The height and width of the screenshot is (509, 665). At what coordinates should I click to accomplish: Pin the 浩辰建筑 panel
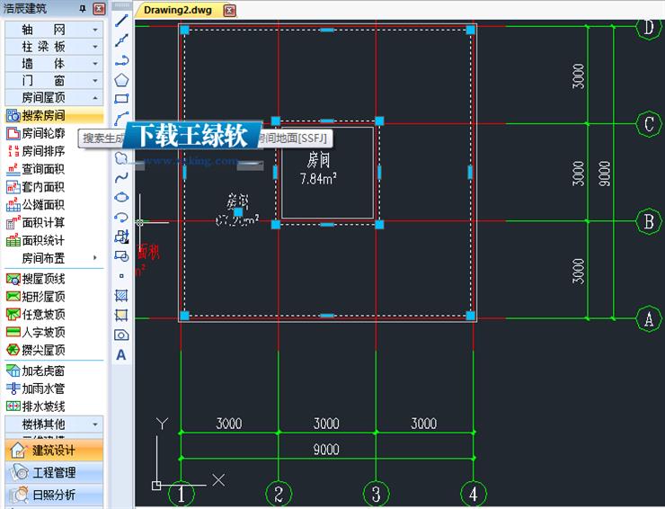coord(83,8)
